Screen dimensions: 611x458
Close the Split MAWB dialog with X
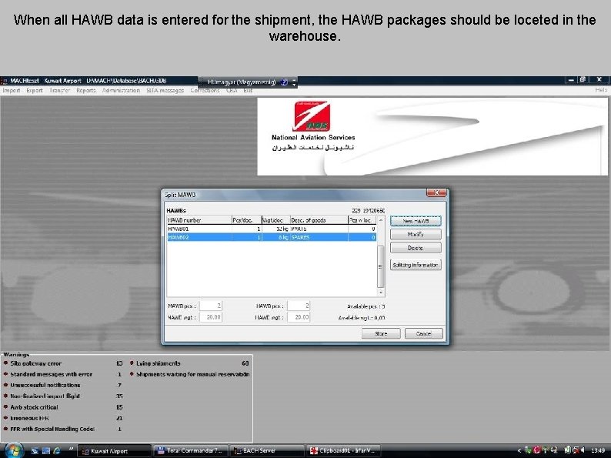437,193
